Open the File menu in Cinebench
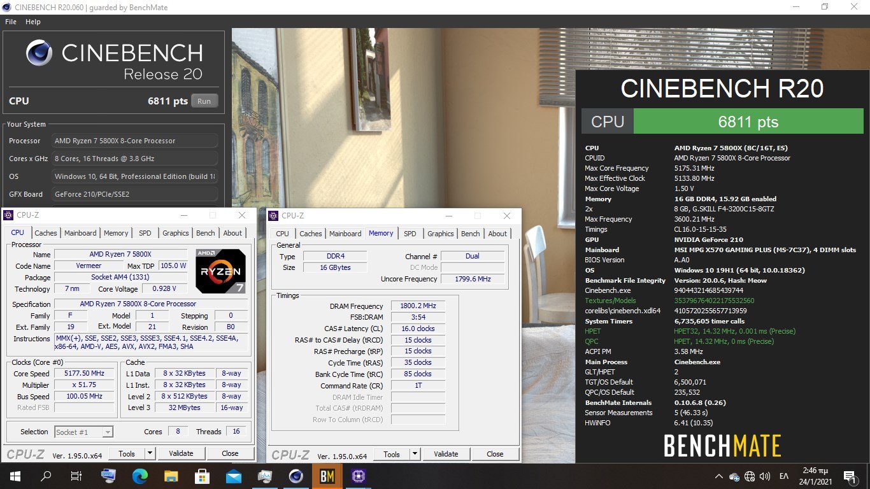 (x=11, y=22)
